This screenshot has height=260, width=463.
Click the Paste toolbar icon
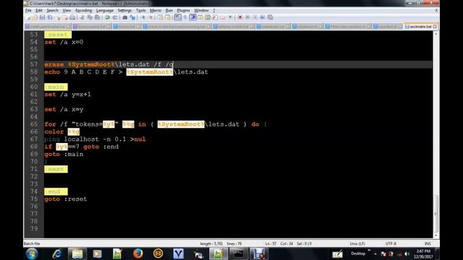[x=97, y=17]
